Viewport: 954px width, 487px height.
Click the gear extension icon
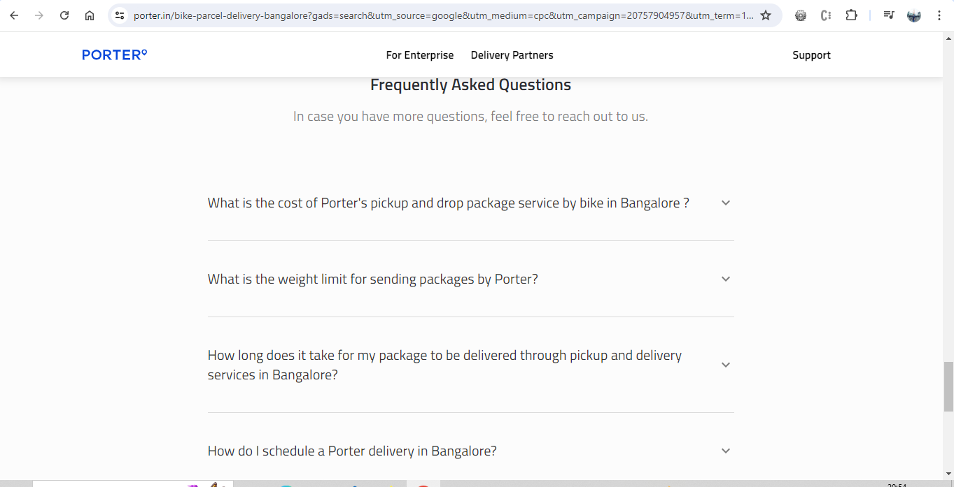coord(801,15)
